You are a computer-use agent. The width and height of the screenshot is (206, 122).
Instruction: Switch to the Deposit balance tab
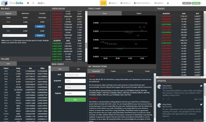click(8, 13)
